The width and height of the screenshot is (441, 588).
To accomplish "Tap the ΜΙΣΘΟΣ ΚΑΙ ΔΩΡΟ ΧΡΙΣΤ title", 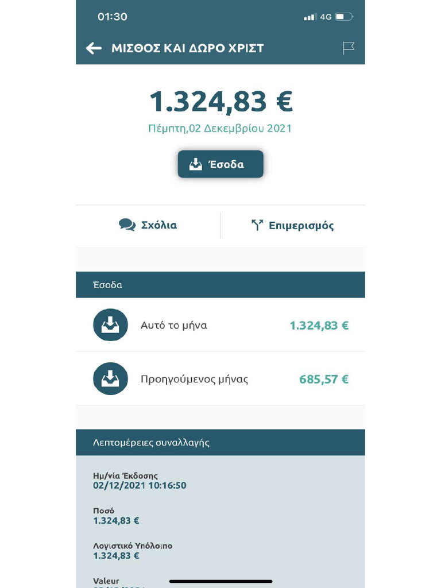I will pyautogui.click(x=187, y=48).
